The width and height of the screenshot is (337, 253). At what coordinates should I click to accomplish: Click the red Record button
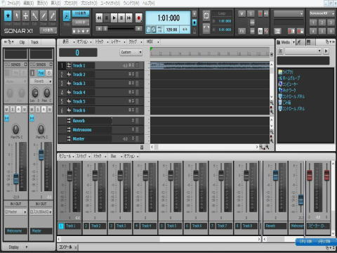[x=138, y=18]
